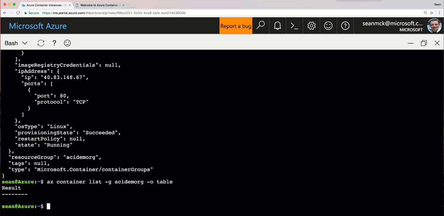Click the "resourceGroup": "acidemorg" line
The height and width of the screenshot is (216, 444).
click(x=55, y=157)
